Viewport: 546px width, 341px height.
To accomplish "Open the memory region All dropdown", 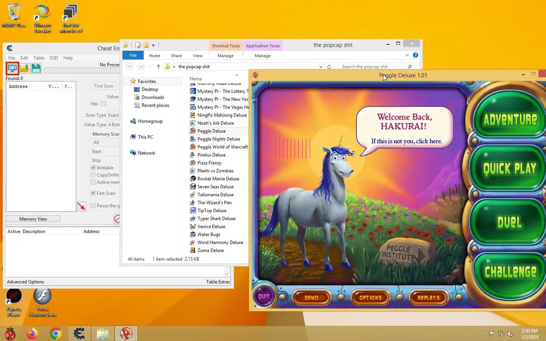I will (x=106, y=142).
